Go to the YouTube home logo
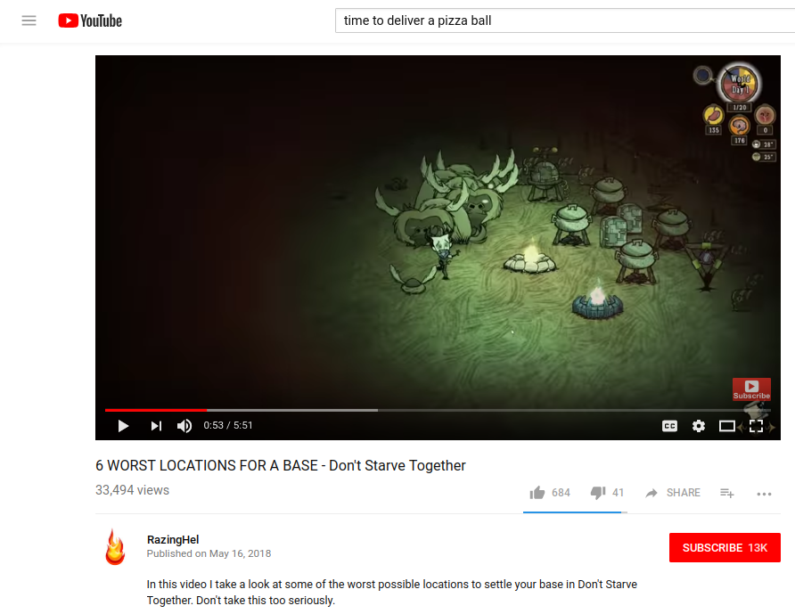 [90, 20]
